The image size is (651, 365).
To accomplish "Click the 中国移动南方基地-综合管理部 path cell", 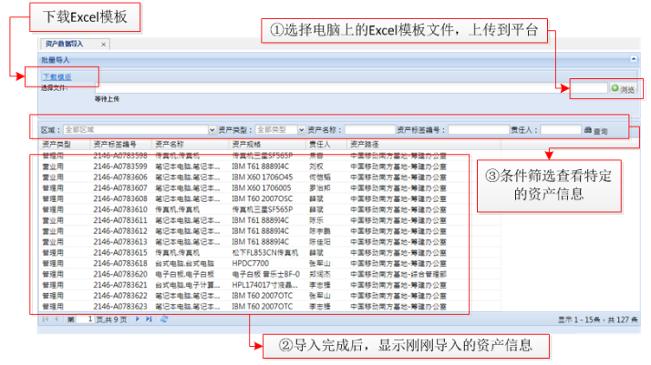I will 398,274.
